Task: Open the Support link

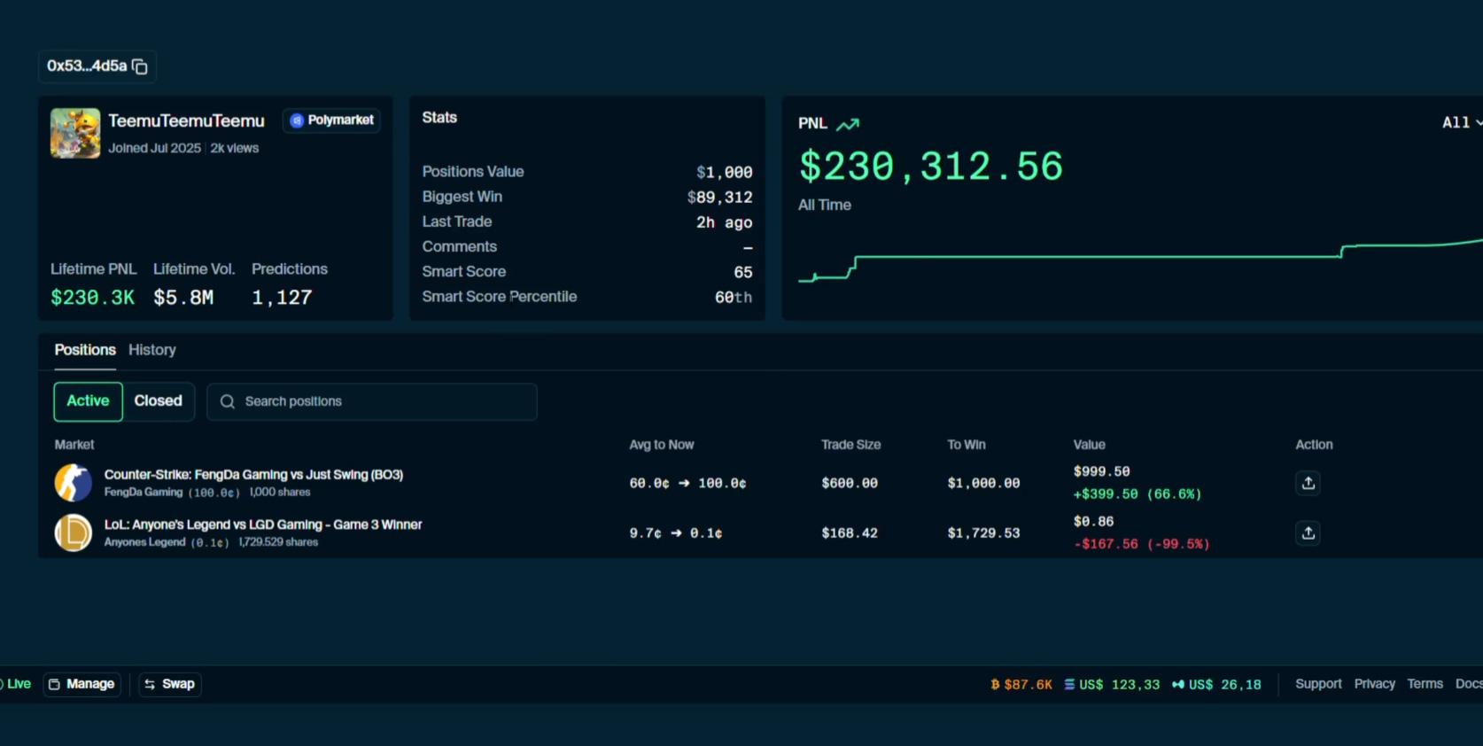Action: [1317, 684]
